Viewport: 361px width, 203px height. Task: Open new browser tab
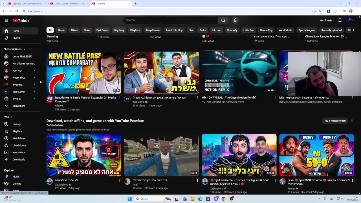click(135, 4)
